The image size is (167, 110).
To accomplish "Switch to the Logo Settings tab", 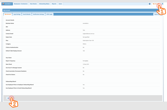I will (17, 14).
